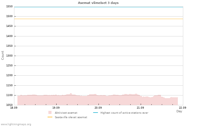The height and width of the screenshot is (126, 197).
Task: Click the pink Aktiiviset asemat legend swatch
Action: click(50, 113)
